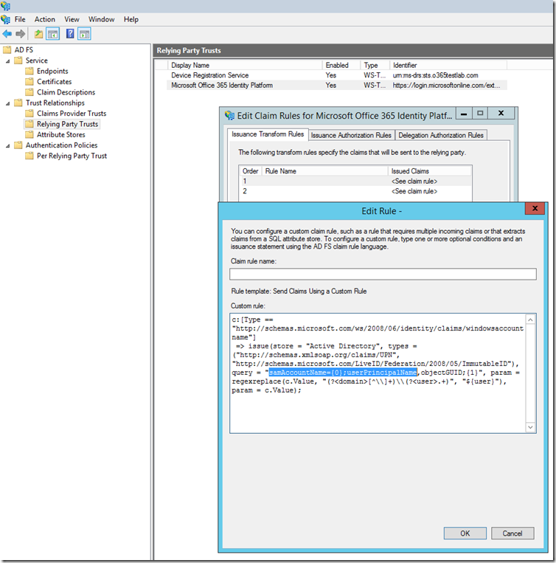Click the Issued Claims column header

[429, 171]
